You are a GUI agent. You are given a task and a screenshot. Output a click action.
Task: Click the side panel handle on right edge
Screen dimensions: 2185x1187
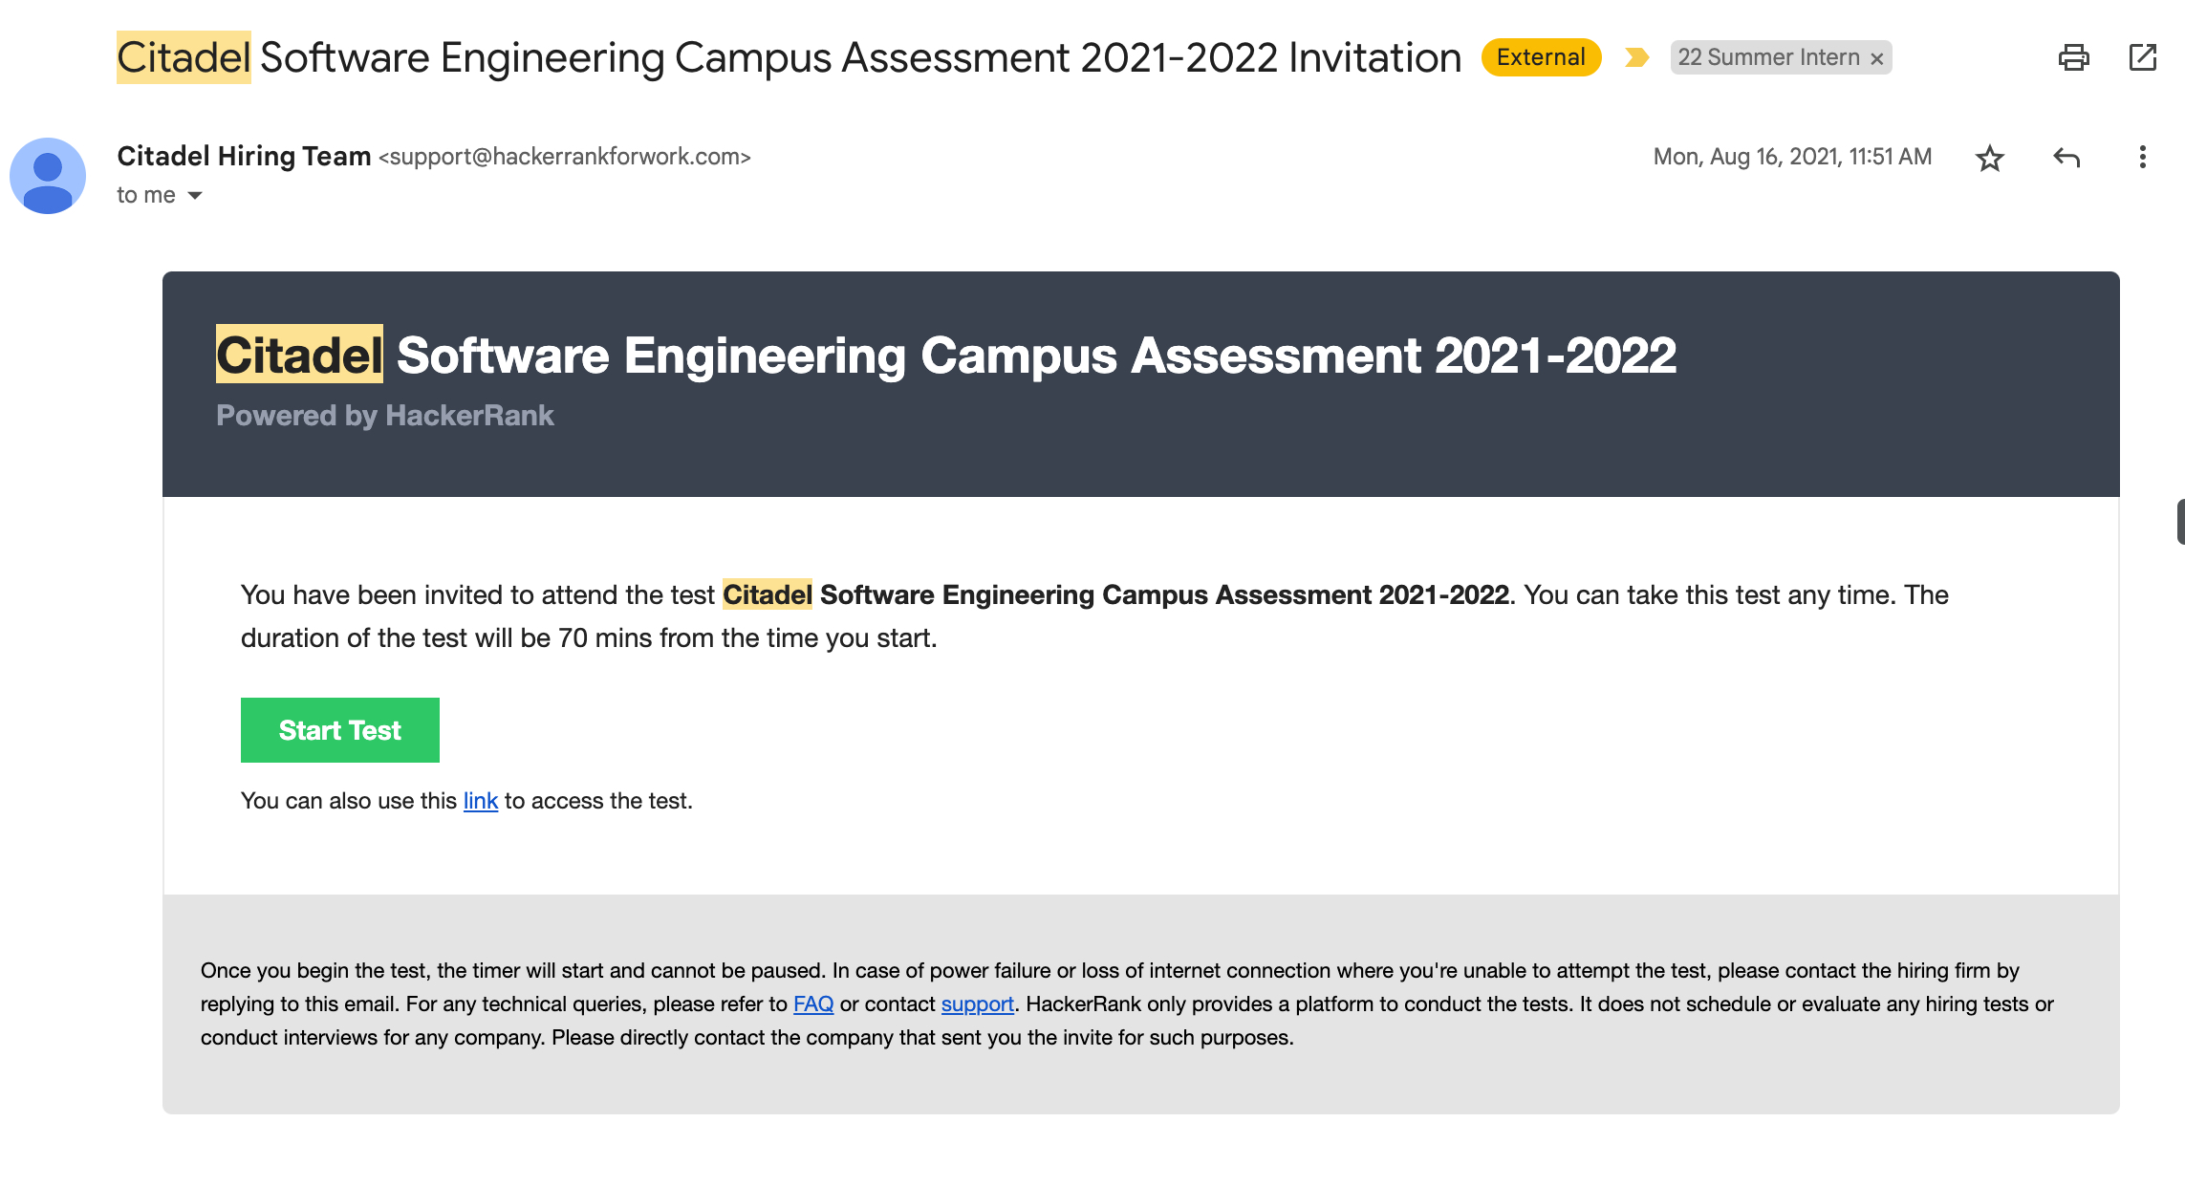[x=2180, y=522]
